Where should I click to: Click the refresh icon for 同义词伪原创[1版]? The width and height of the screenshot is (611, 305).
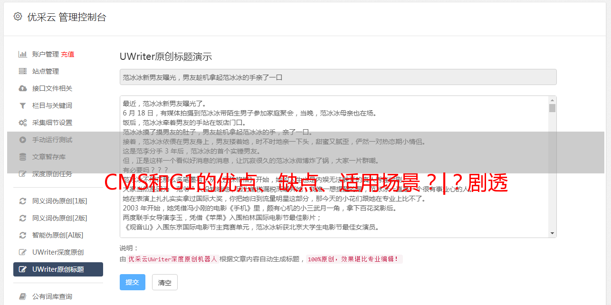(x=22, y=201)
